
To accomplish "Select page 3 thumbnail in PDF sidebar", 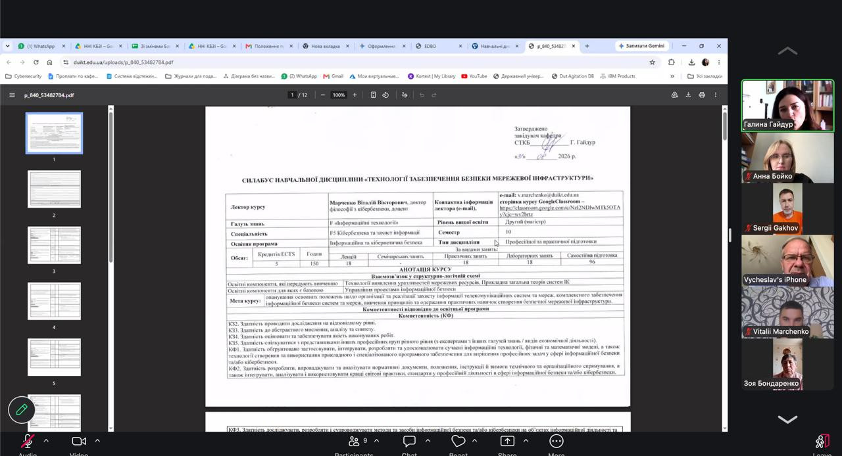I will [54, 245].
